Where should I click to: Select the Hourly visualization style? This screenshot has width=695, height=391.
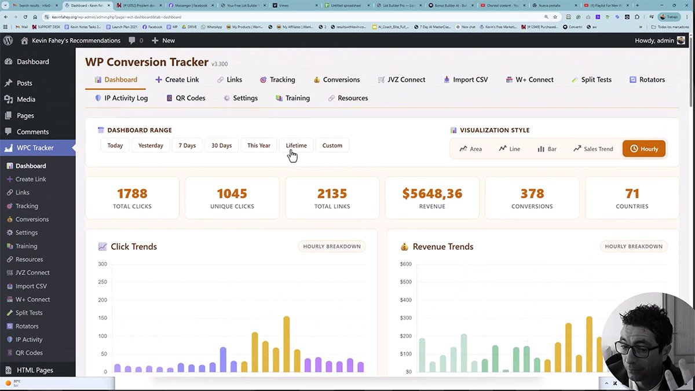[x=644, y=149]
